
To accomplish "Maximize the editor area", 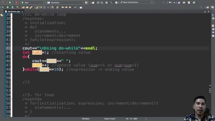I will pos(209,12).
